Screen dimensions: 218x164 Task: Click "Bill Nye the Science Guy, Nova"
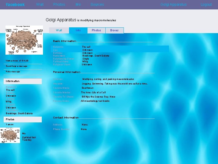coord(98,97)
